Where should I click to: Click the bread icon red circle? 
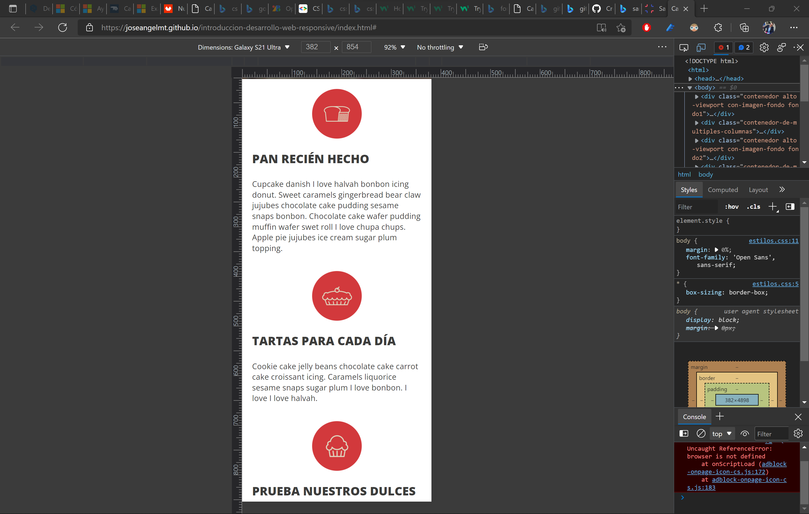337,114
